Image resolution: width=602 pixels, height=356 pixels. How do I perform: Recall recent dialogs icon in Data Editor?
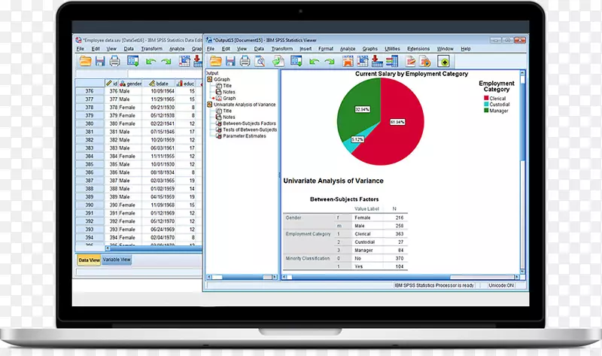click(133, 61)
